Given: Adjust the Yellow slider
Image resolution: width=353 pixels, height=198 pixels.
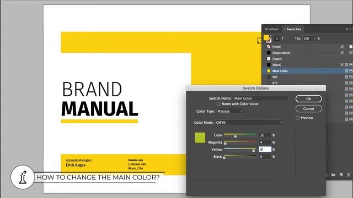Looking at the screenshot, I should coord(254,150).
